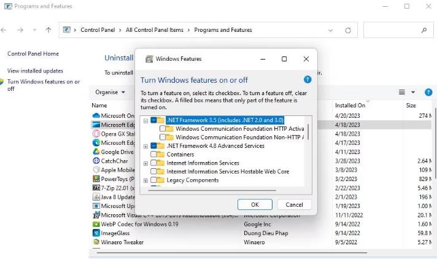This screenshot has width=437, height=259.
Task: Select the PowerToys icon in program list
Action: (96, 179)
